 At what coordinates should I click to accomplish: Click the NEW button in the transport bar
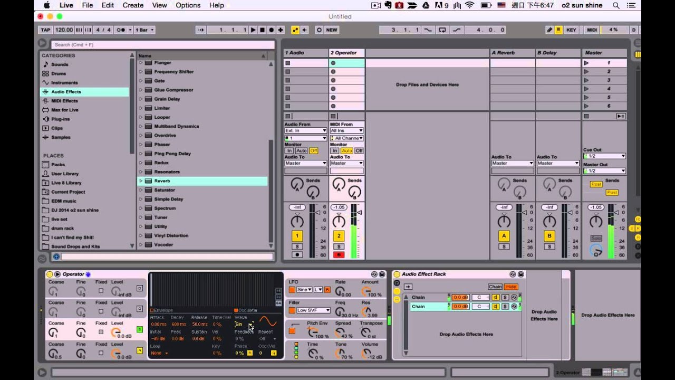pos(332,30)
